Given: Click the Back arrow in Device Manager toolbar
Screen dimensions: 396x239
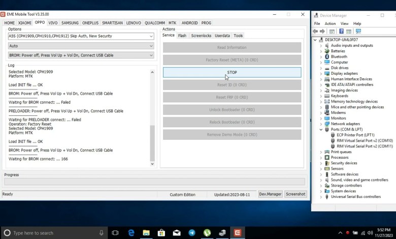Looking at the screenshot, I should 316,32.
